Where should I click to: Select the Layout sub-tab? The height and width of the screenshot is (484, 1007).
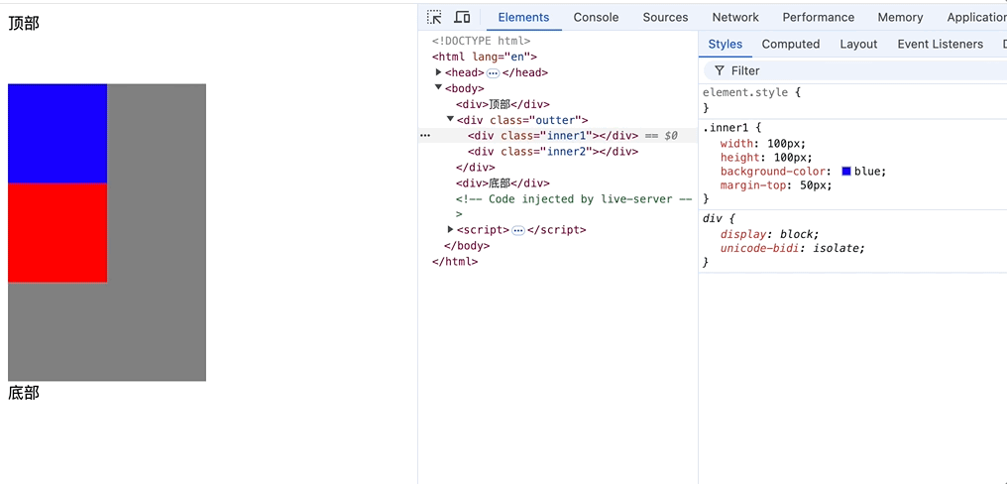[858, 45]
